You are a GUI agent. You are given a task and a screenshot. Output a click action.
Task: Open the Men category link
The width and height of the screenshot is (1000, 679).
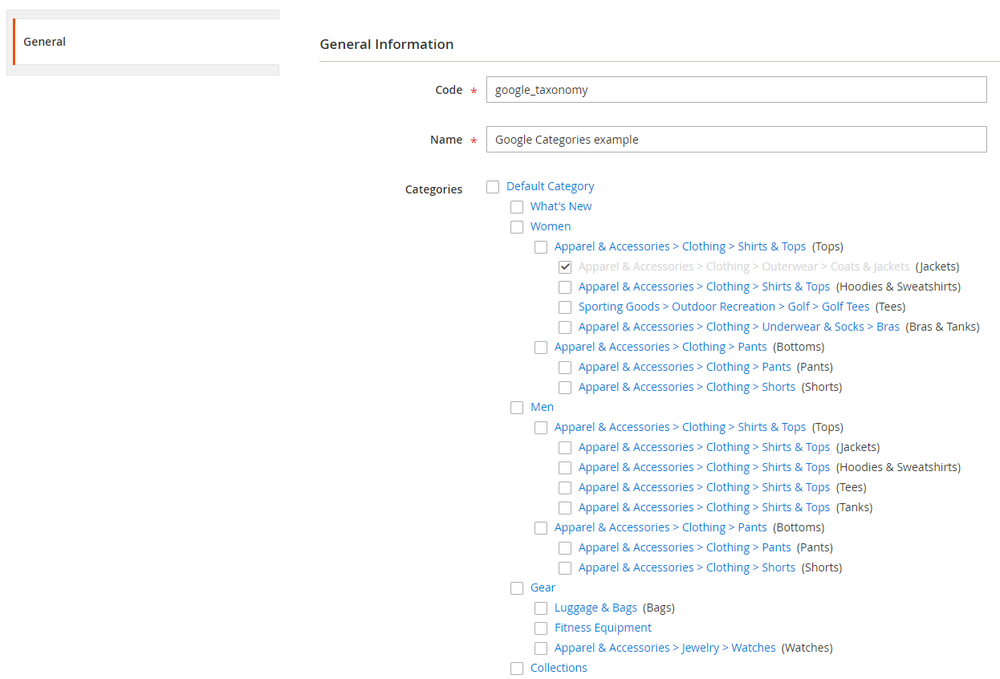point(543,407)
